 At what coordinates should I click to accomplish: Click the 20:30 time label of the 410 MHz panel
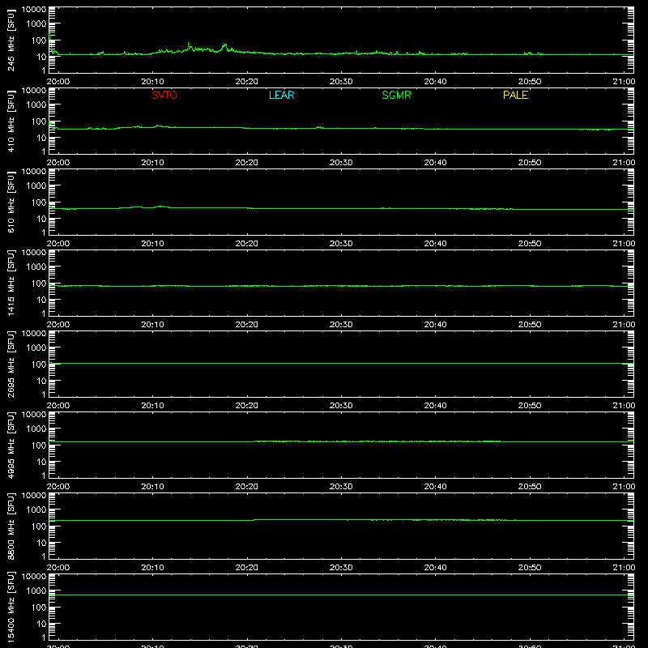[341, 163]
